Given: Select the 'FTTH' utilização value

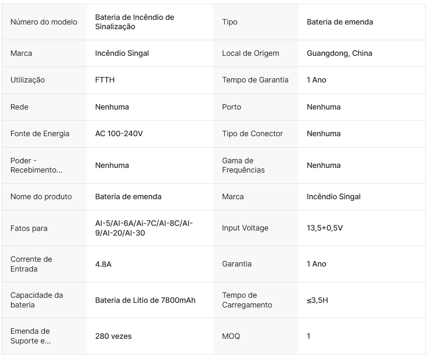Looking at the screenshot, I should [x=105, y=80].
